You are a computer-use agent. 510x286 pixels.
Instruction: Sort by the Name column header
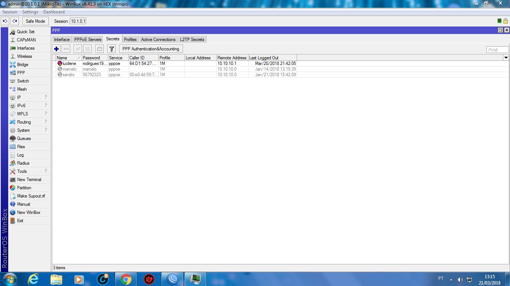(x=69, y=58)
